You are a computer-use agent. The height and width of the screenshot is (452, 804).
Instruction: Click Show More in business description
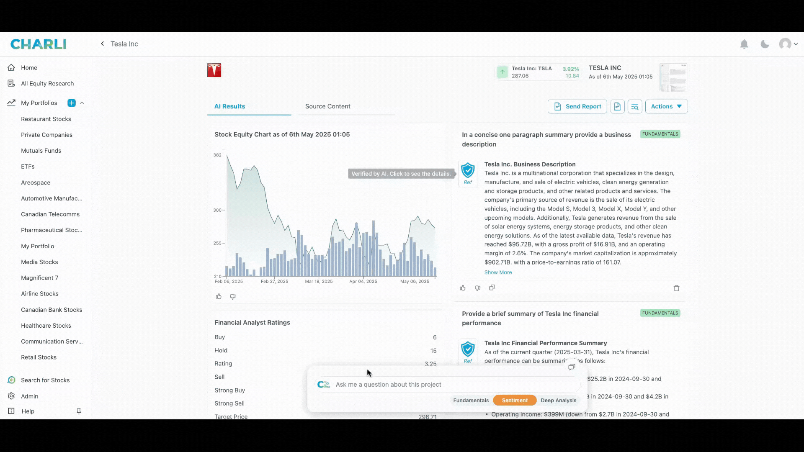(498, 272)
